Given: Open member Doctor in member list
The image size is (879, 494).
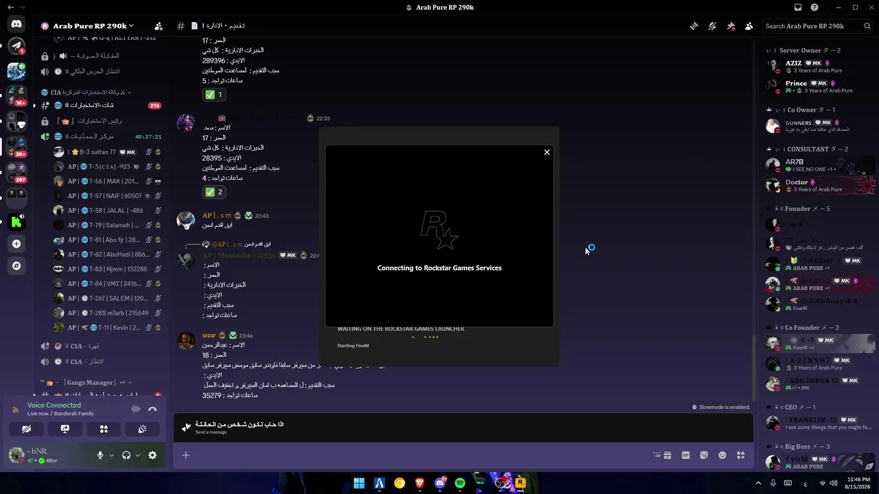Looking at the screenshot, I should click(821, 185).
